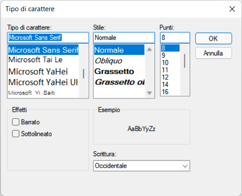Click the Stile input field

pyautogui.click(x=124, y=38)
